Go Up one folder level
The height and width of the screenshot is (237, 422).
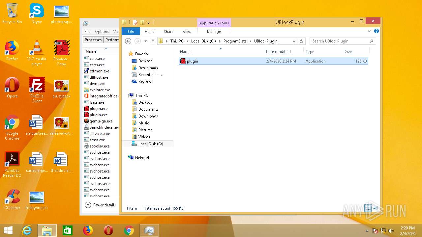click(x=153, y=41)
